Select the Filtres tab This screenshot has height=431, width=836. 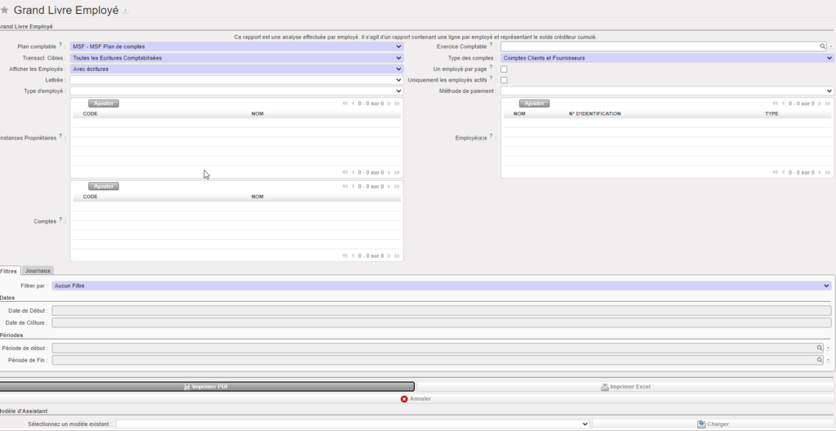coord(9,270)
